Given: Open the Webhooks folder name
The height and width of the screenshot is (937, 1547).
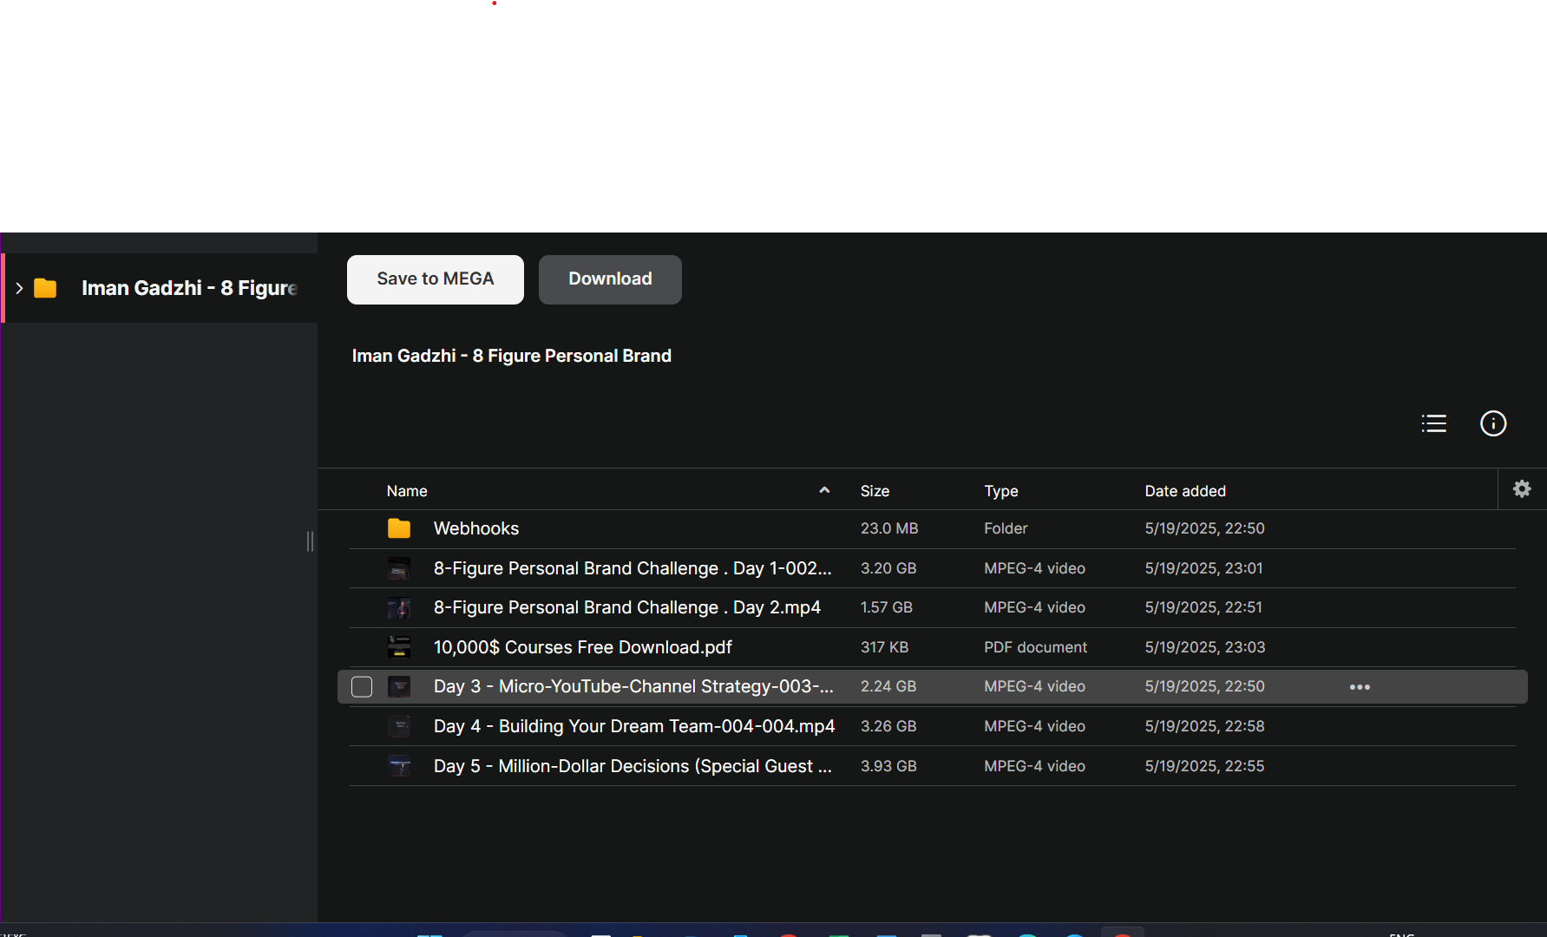Looking at the screenshot, I should point(476,528).
